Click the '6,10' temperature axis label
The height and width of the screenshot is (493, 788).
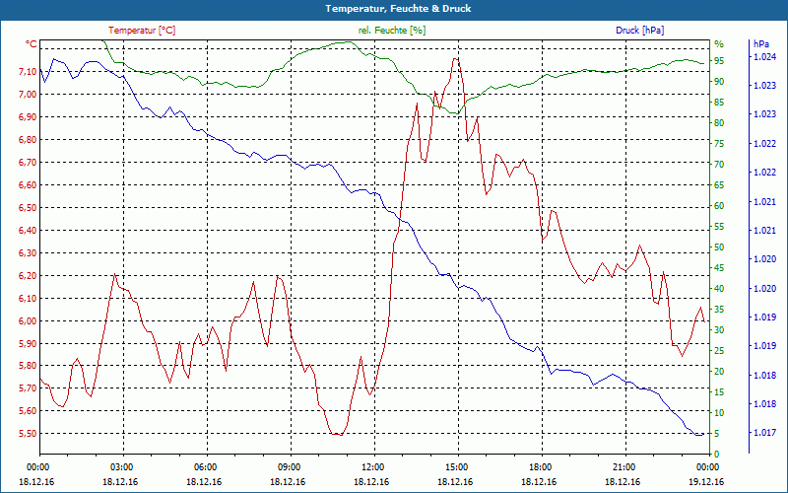28,299
